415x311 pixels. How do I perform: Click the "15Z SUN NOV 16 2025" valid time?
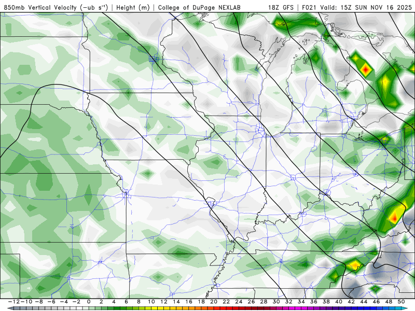point(377,8)
